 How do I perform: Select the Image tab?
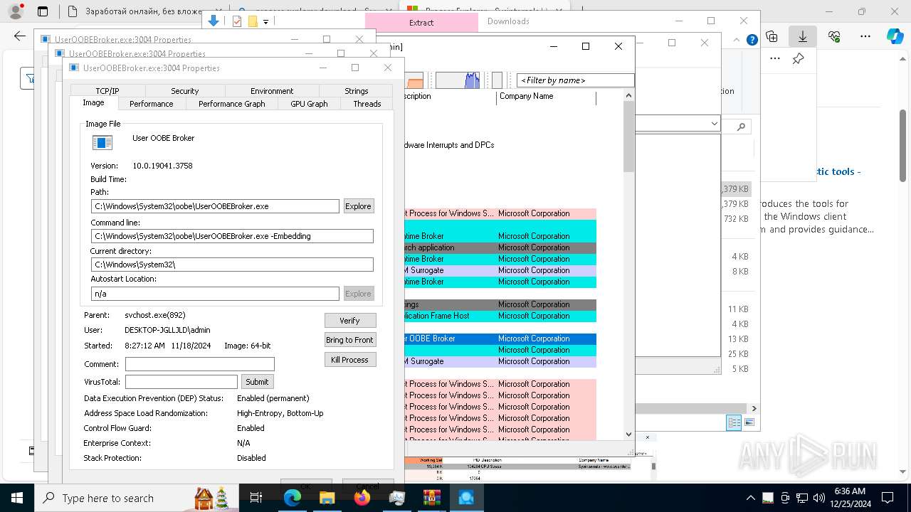pyautogui.click(x=93, y=103)
